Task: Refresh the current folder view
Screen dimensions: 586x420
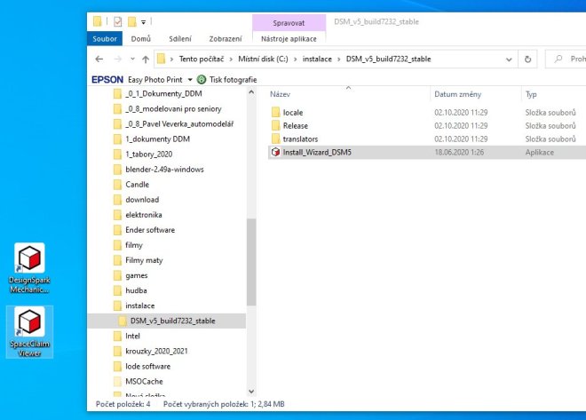Action: 527,59
